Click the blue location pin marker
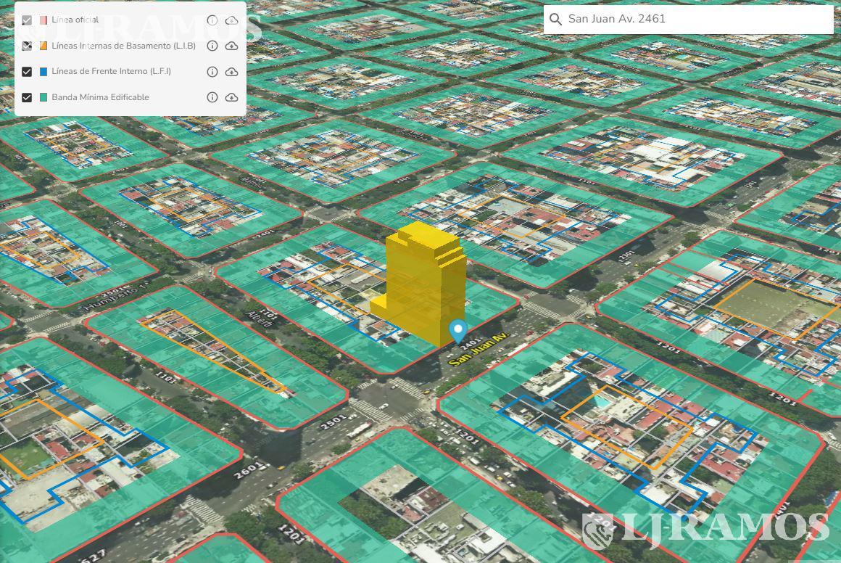The height and width of the screenshot is (563, 841). coord(457,331)
